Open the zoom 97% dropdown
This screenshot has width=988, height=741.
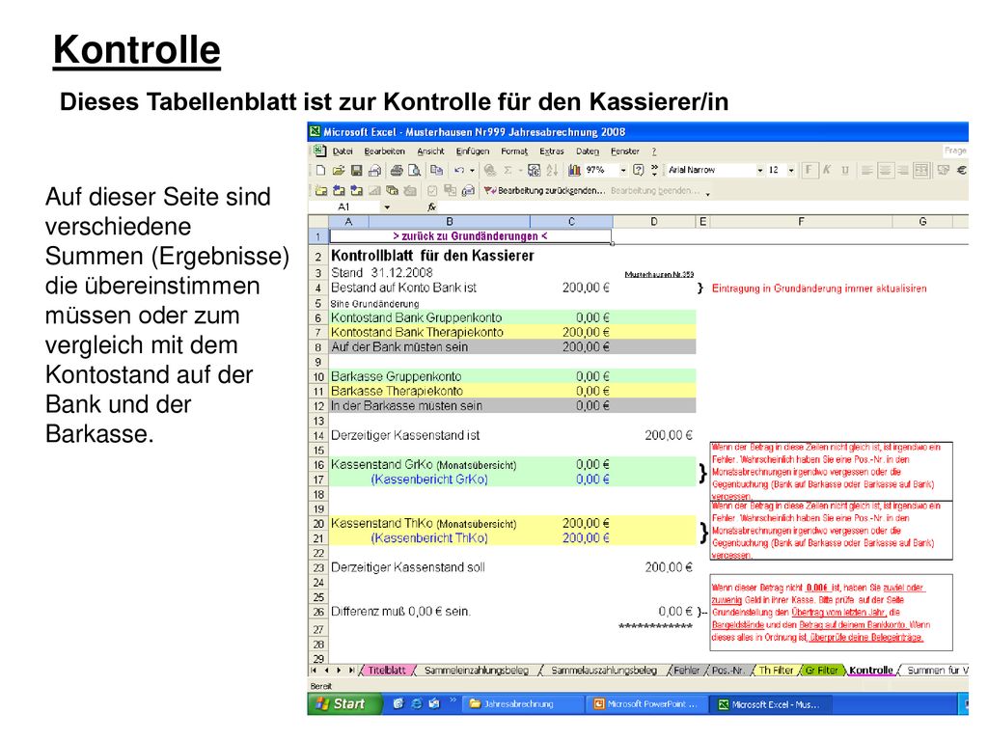click(x=623, y=170)
